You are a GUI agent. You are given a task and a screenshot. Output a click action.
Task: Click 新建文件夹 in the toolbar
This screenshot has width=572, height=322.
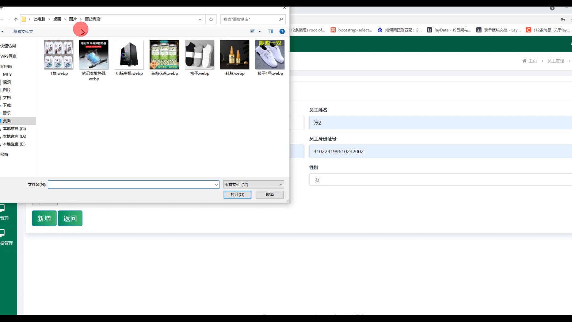click(x=23, y=32)
